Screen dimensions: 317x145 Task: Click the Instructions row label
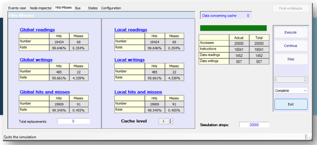[x=214, y=49]
